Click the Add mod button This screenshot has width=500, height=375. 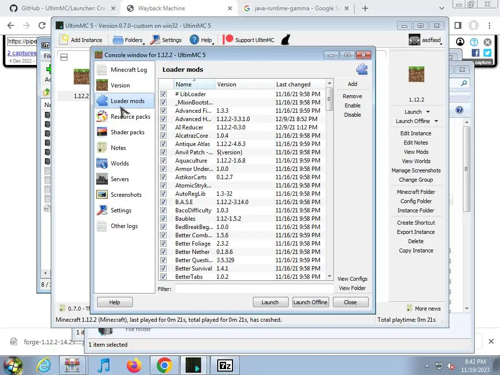tap(353, 84)
